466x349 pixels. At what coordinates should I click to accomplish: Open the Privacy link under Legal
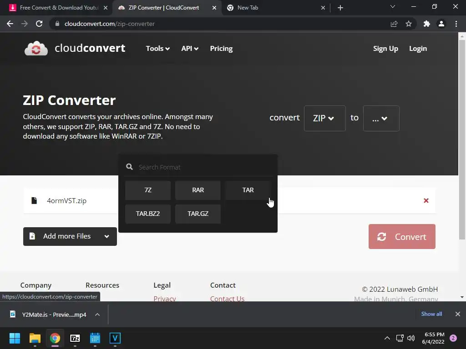tap(164, 298)
